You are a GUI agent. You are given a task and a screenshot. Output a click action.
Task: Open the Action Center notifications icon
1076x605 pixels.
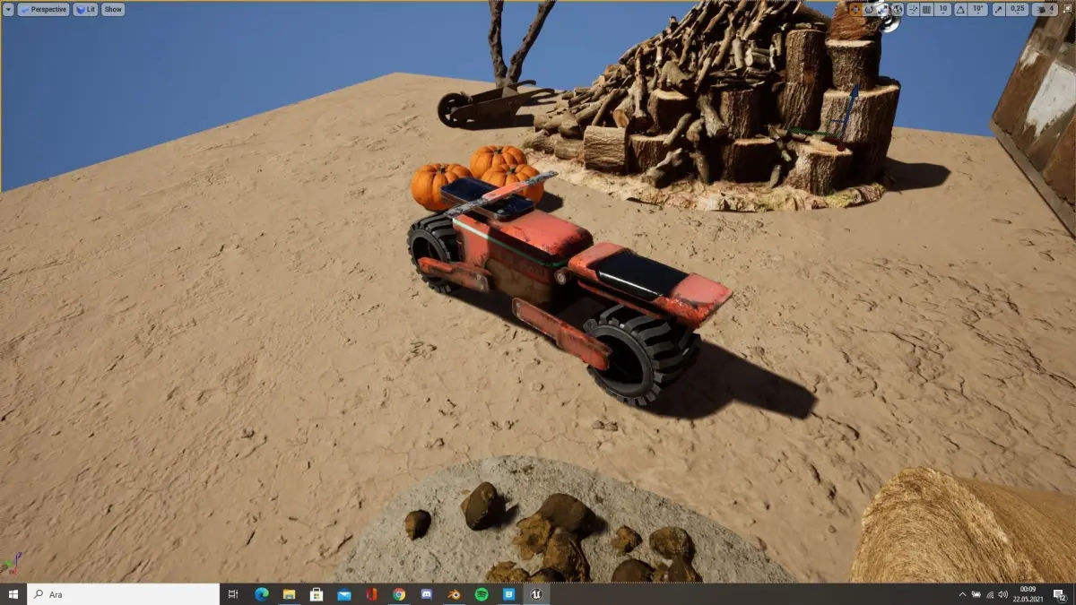tap(1061, 594)
